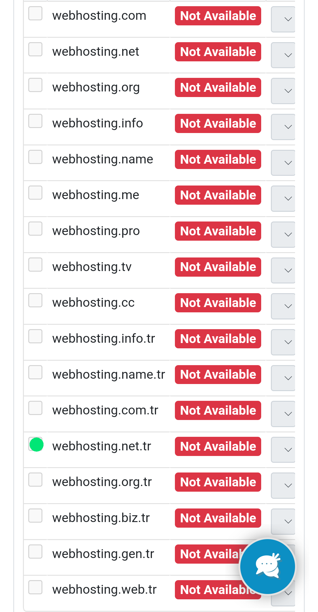Select the webhosting.net domain checkbox
The height and width of the screenshot is (612, 318).
(35, 49)
